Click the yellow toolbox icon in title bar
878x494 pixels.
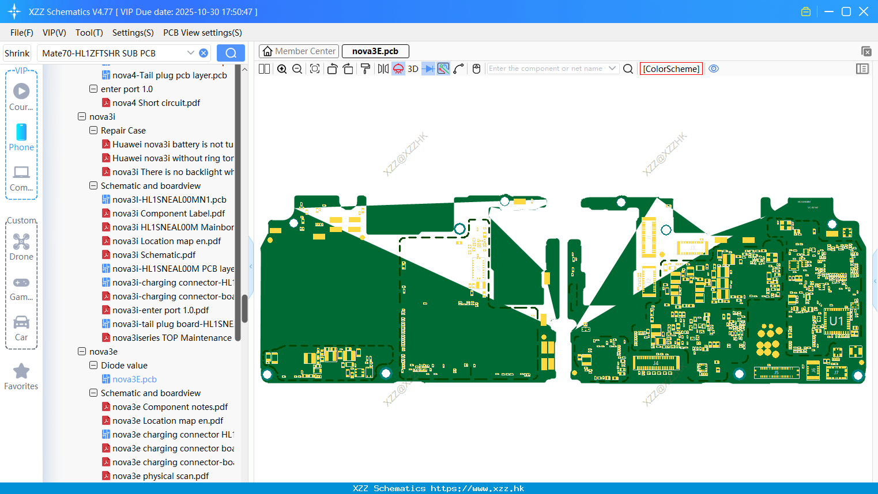click(806, 12)
